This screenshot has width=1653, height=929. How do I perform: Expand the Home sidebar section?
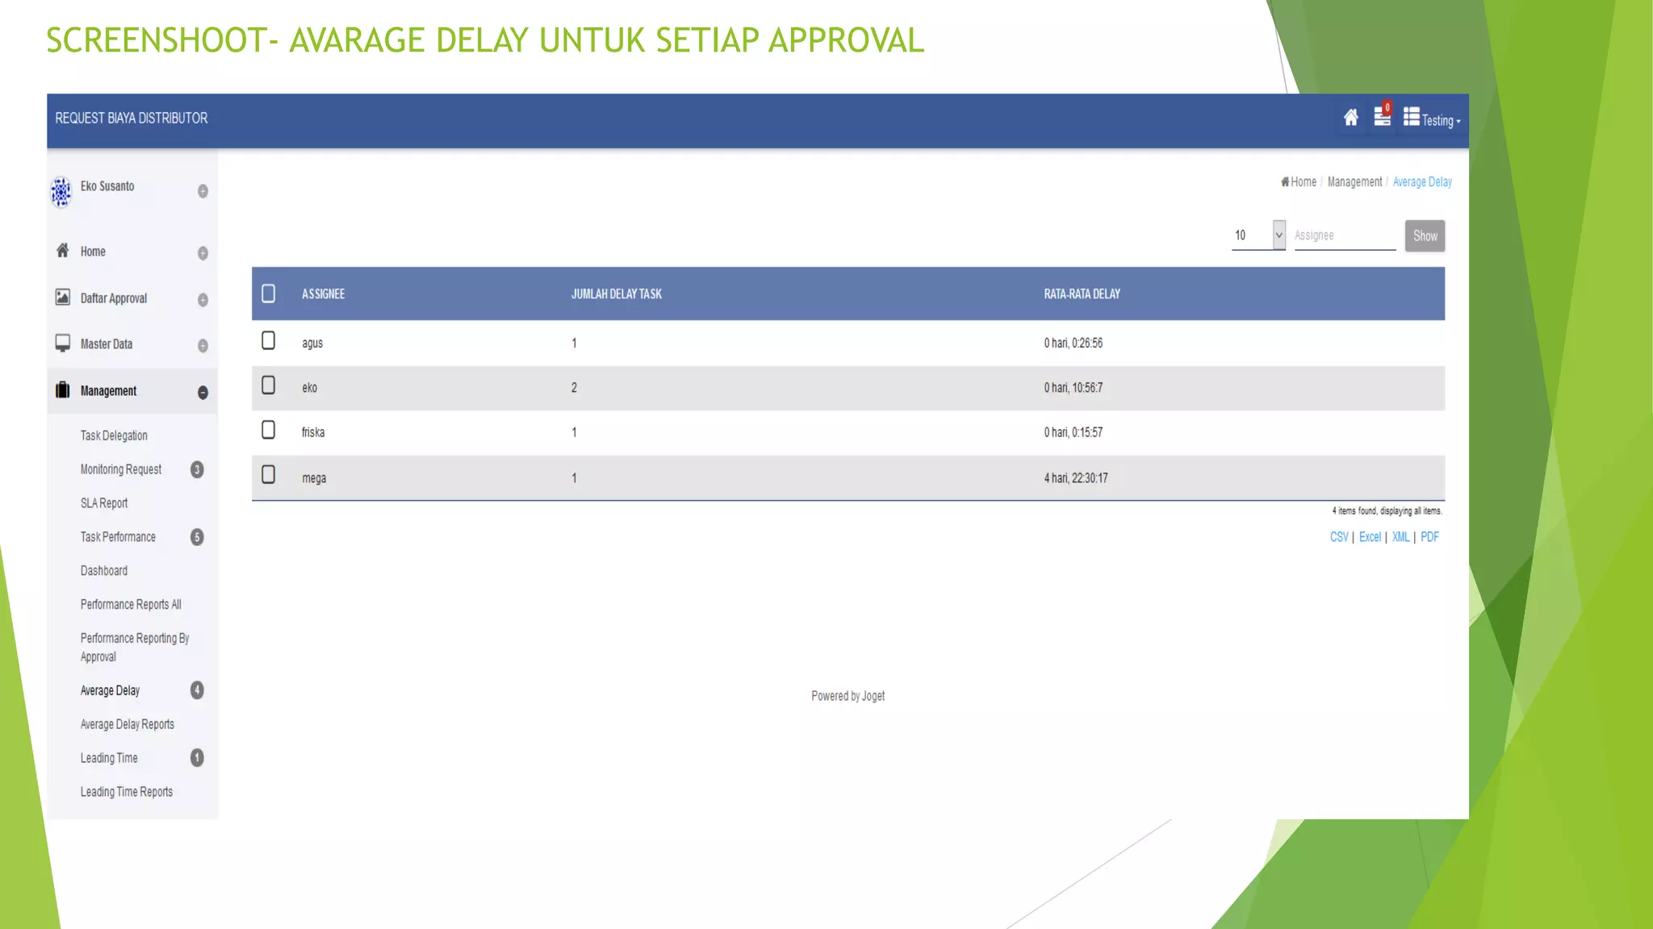coord(203,253)
